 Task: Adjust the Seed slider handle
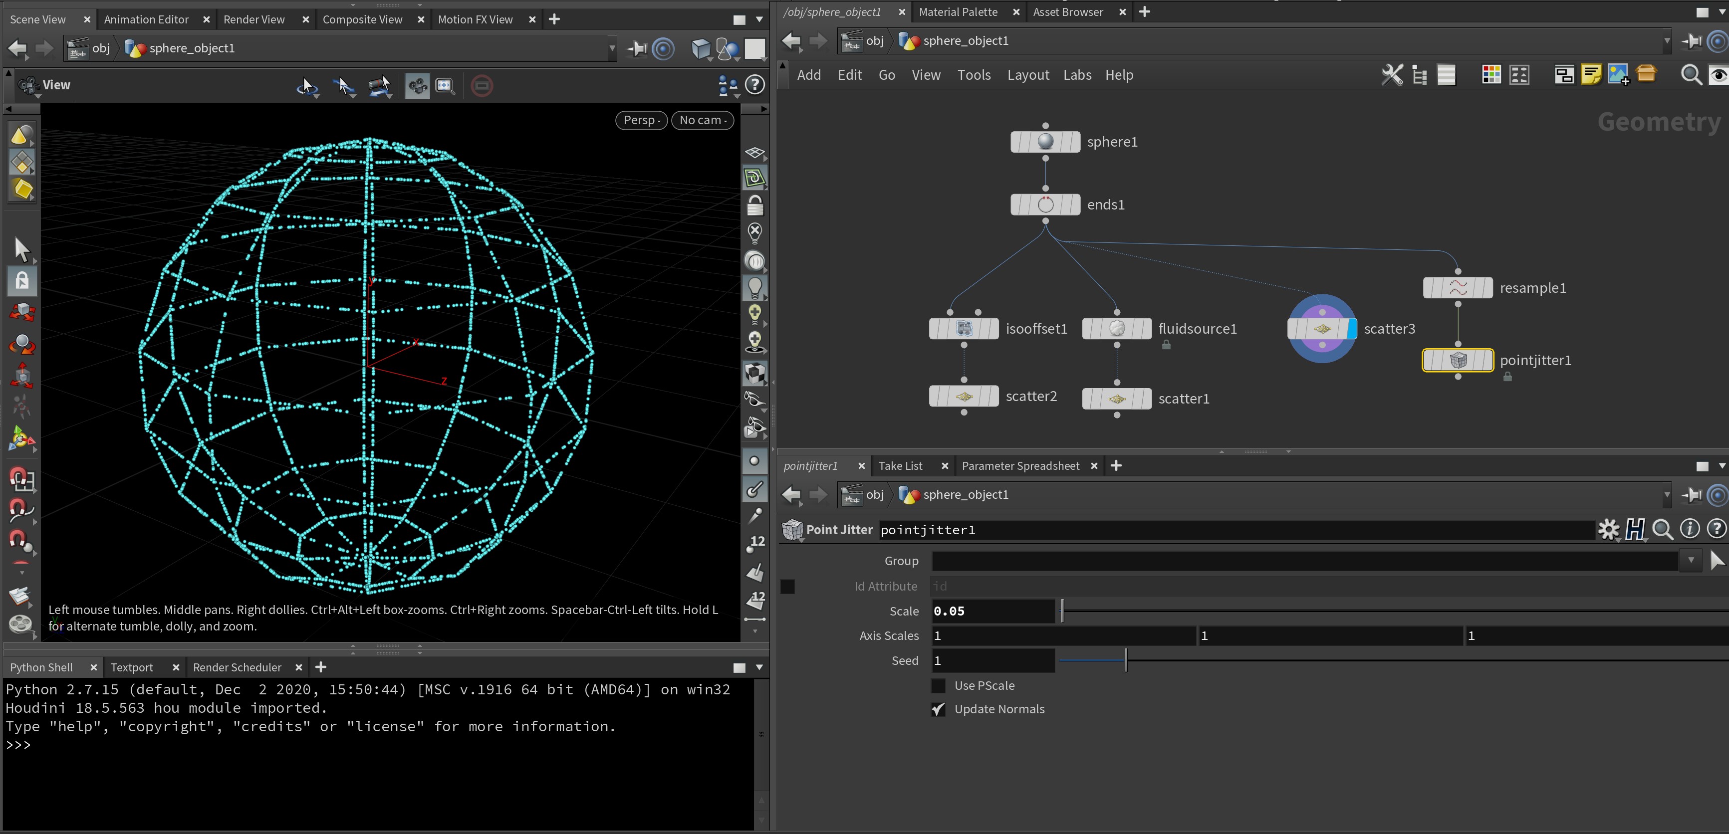point(1126,660)
